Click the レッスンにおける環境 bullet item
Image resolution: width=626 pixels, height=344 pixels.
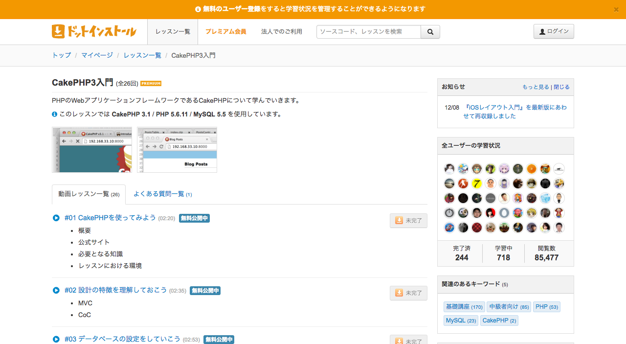click(x=110, y=266)
